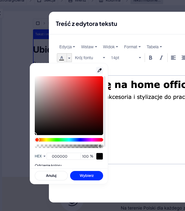Click the rainbow hue slider
Viewport: 185px width, 211px height.
69,140
